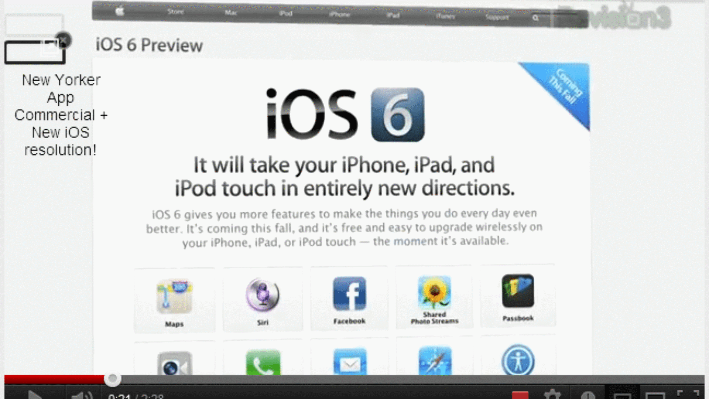This screenshot has width=709, height=399.
Task: Open the Store tab in Apple's navigation
Action: point(175,12)
